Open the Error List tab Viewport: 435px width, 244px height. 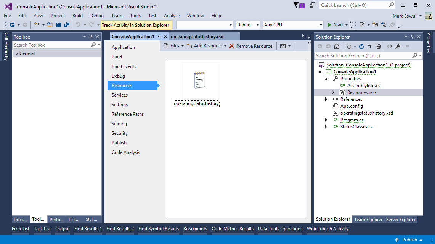pyautogui.click(x=21, y=229)
